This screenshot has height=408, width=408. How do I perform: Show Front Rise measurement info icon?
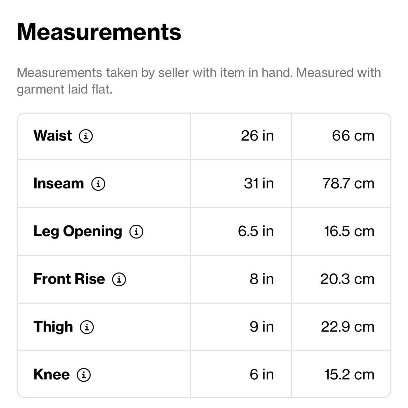pyautogui.click(x=119, y=279)
